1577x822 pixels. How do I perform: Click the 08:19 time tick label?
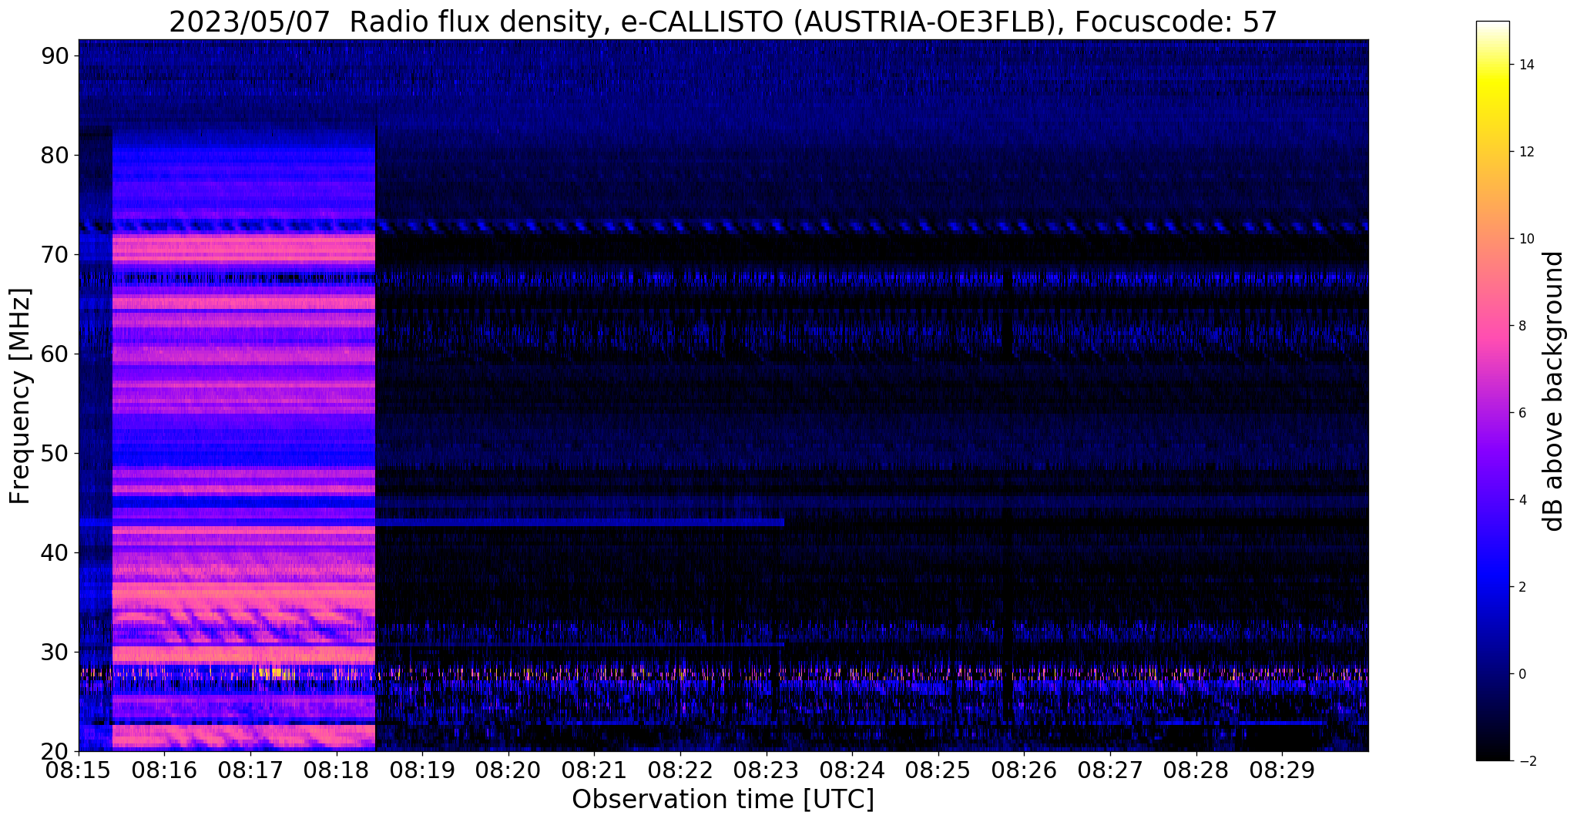coord(422,770)
